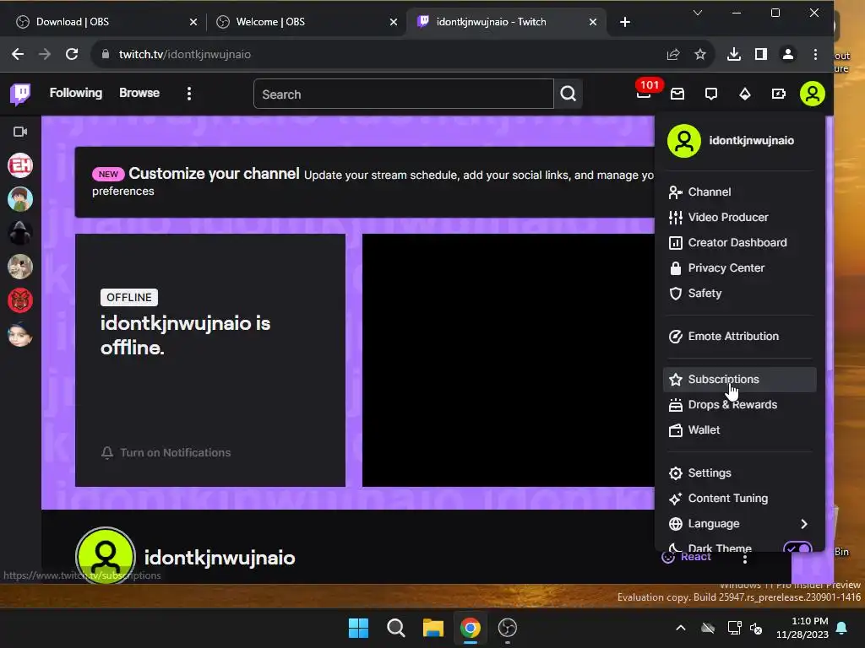865x648 pixels.
Task: Open Settings in the user menu
Action: [739, 472]
